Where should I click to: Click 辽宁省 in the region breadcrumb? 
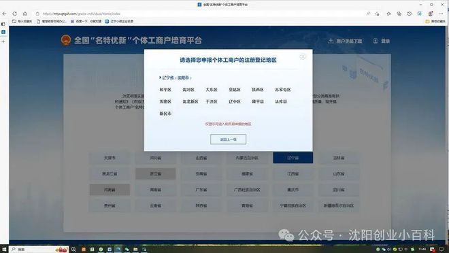(168, 78)
